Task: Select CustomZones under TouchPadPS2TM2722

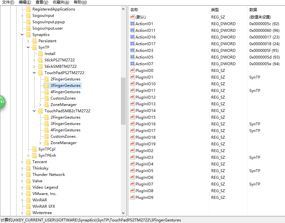Action: coord(63,98)
